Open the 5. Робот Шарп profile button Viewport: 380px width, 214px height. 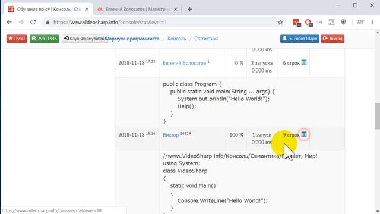tap(300, 39)
